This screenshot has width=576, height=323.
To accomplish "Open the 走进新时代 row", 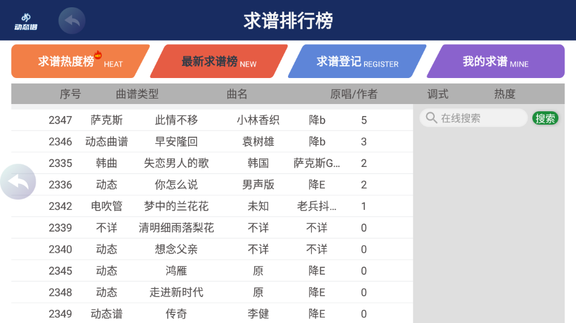I will 176,293.
